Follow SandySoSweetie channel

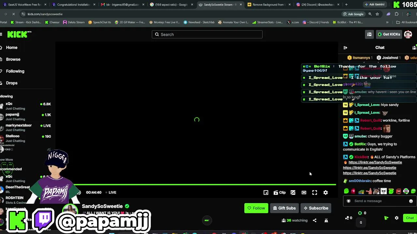[256, 208]
